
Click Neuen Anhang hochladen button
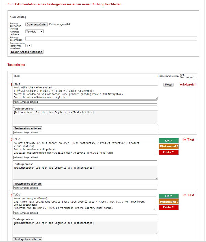[26, 52]
